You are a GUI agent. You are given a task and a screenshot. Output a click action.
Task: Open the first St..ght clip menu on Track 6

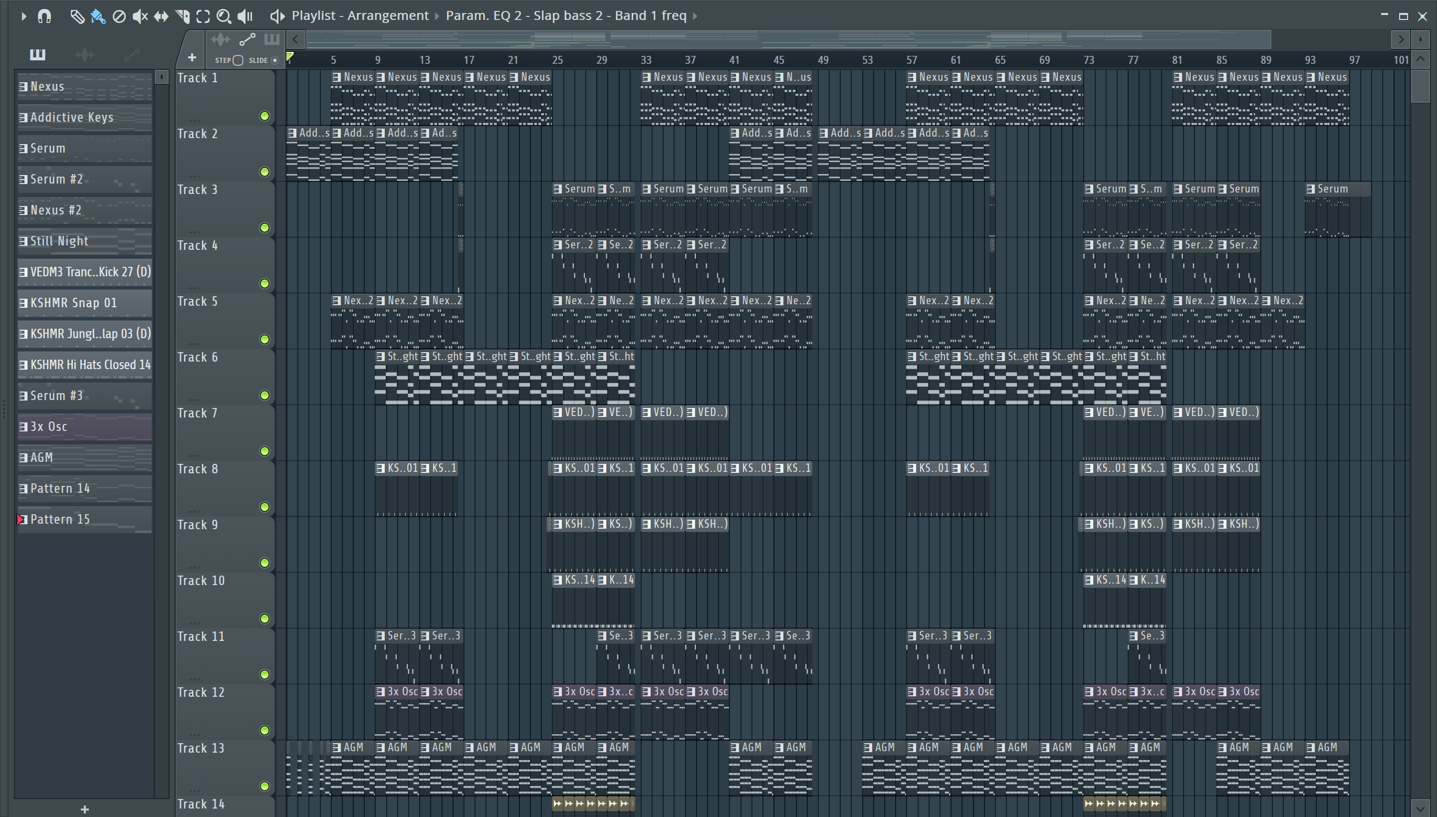[x=381, y=356]
